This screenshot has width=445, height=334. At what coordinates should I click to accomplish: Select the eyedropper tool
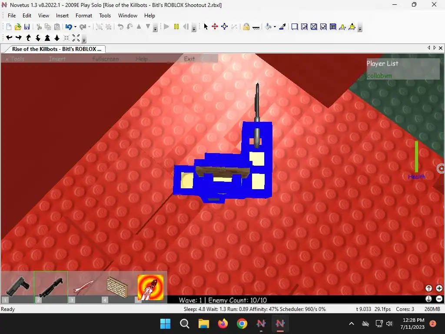click(282, 27)
